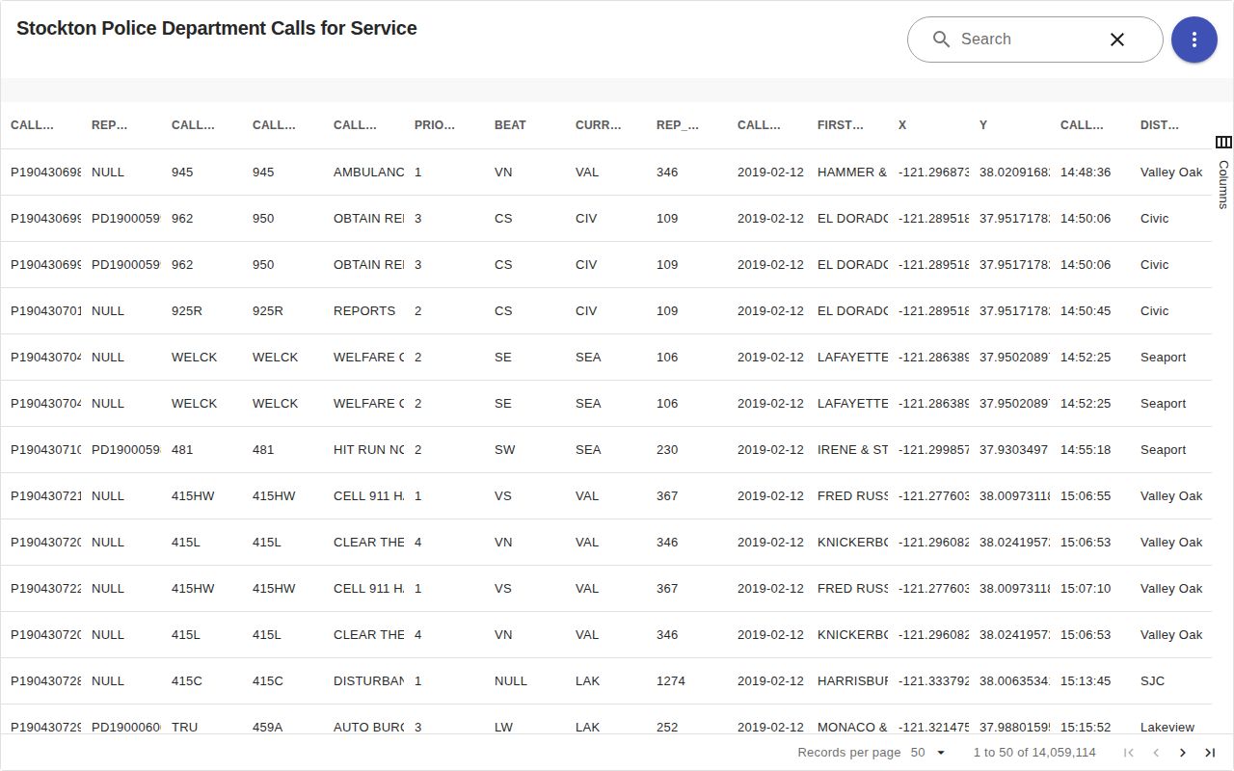Click the 15:13:45 time cell

click(1086, 681)
